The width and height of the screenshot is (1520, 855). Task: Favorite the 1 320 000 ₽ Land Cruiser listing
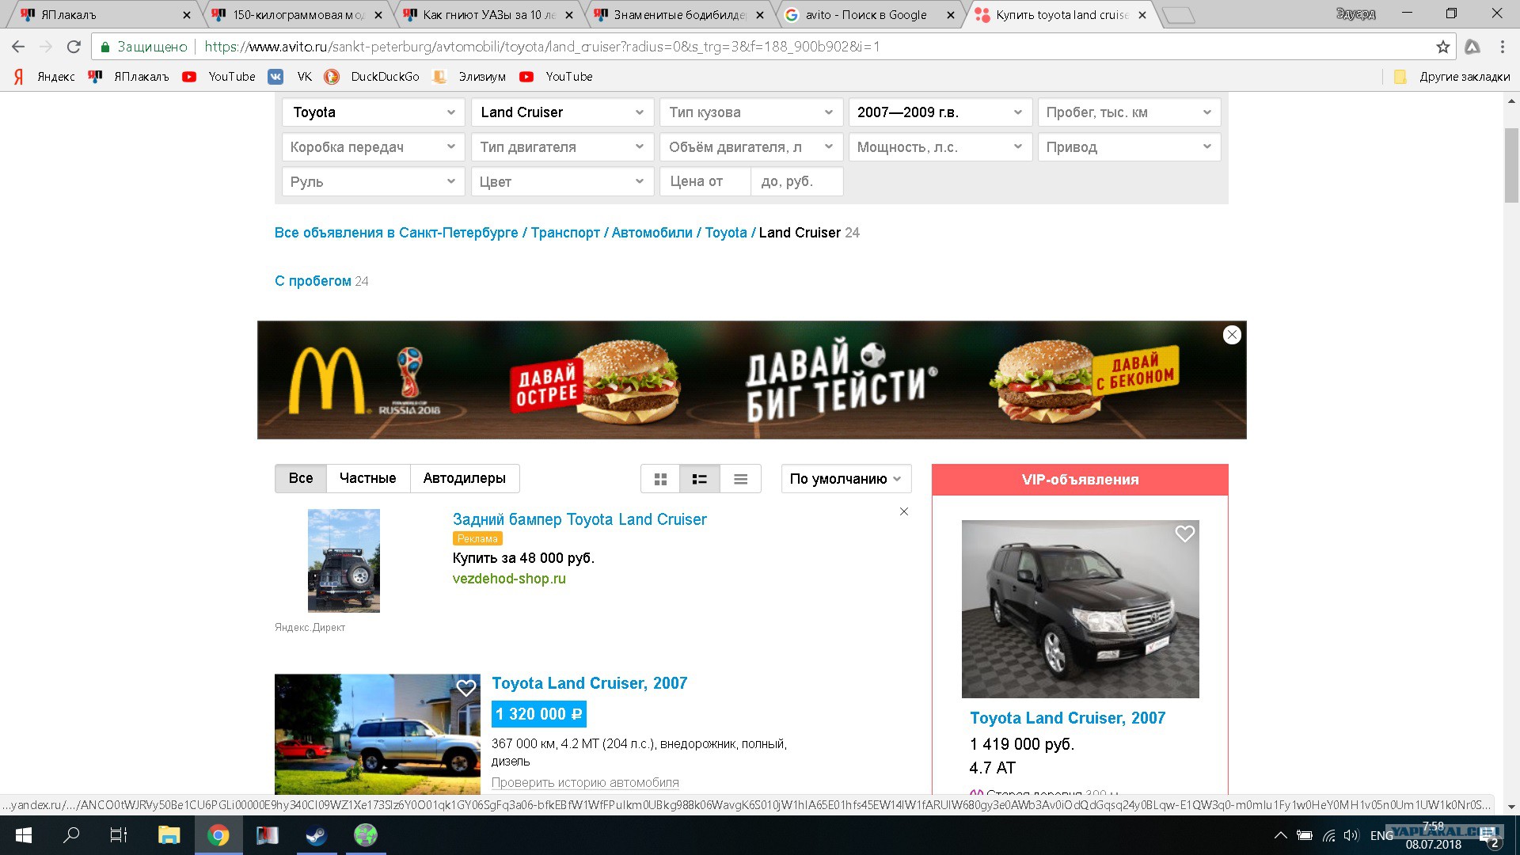pos(466,688)
